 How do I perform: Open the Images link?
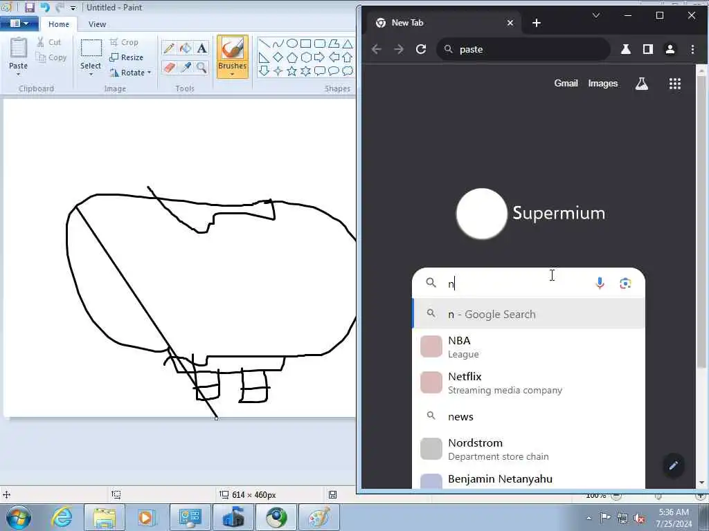(x=603, y=84)
